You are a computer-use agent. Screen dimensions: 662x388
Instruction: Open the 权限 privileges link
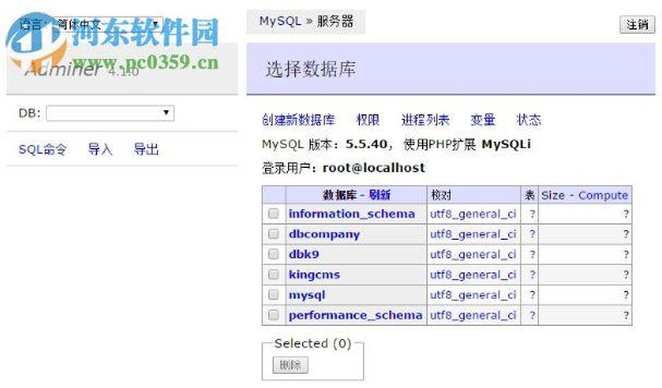[x=367, y=120]
